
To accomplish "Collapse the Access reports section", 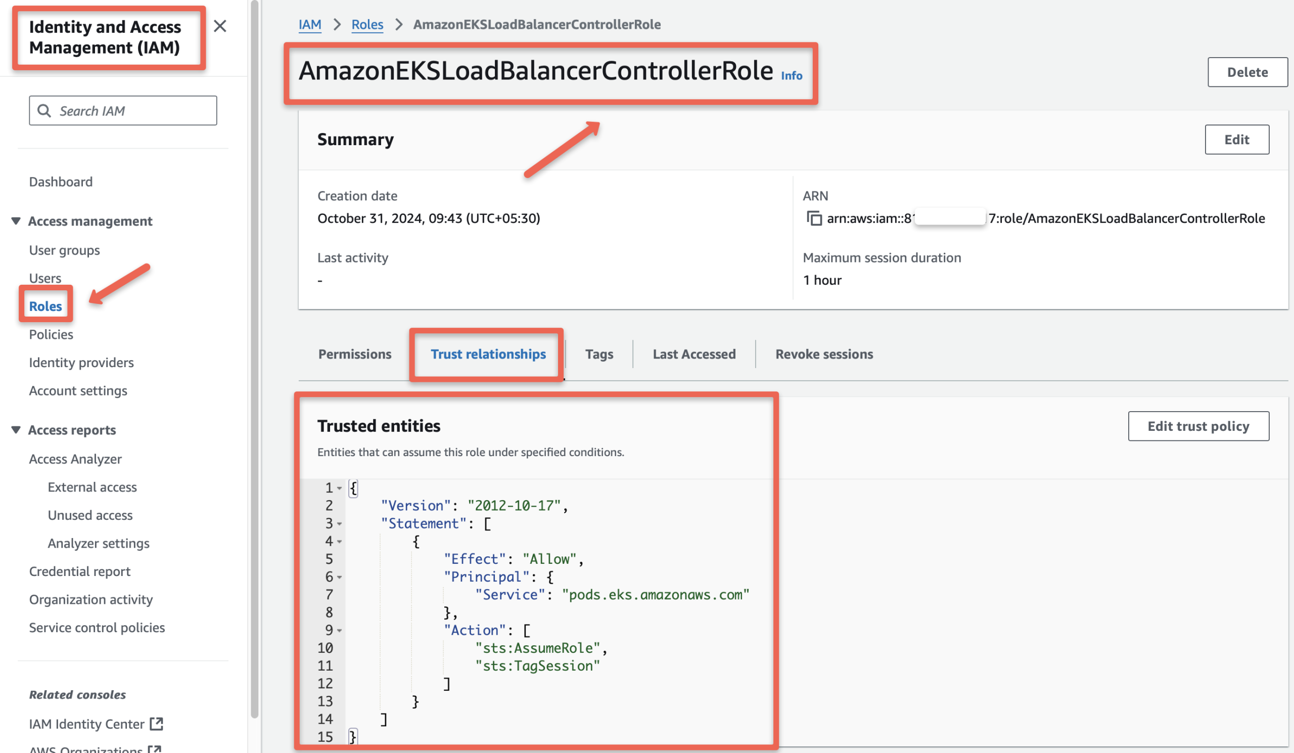I will pos(15,430).
